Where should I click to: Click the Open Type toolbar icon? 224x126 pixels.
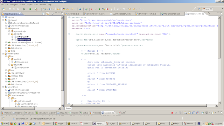pyautogui.click(x=64, y=9)
